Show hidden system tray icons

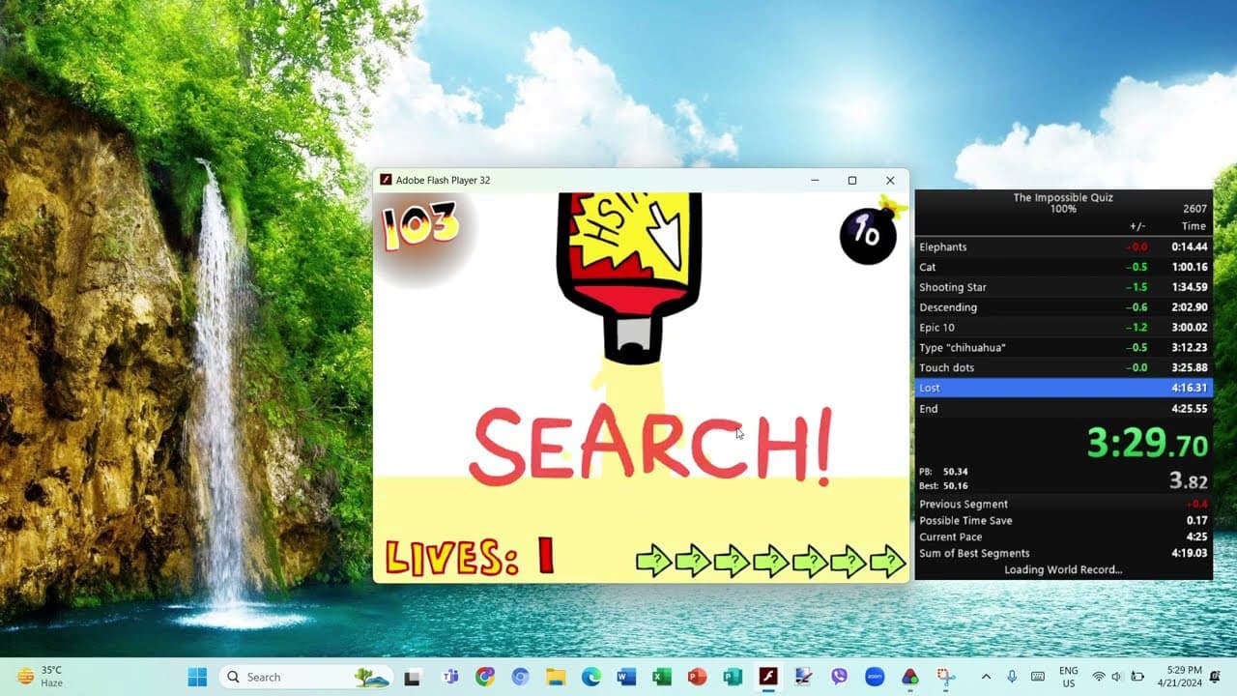click(986, 677)
